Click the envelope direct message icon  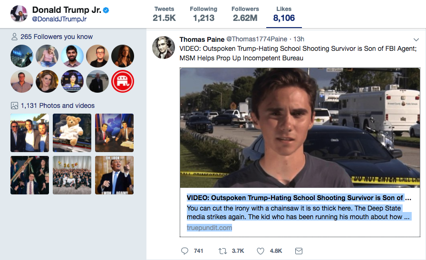(x=299, y=251)
